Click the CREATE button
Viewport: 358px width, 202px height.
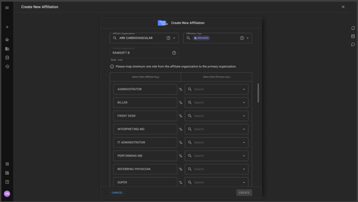pos(244,193)
